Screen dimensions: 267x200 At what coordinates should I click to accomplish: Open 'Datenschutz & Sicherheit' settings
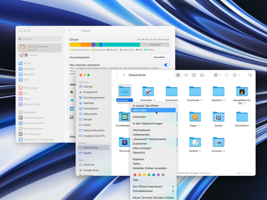click(x=40, y=139)
